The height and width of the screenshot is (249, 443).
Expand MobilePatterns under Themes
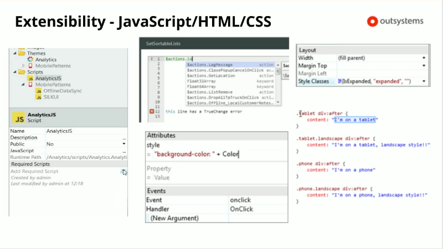pyautogui.click(x=23, y=65)
